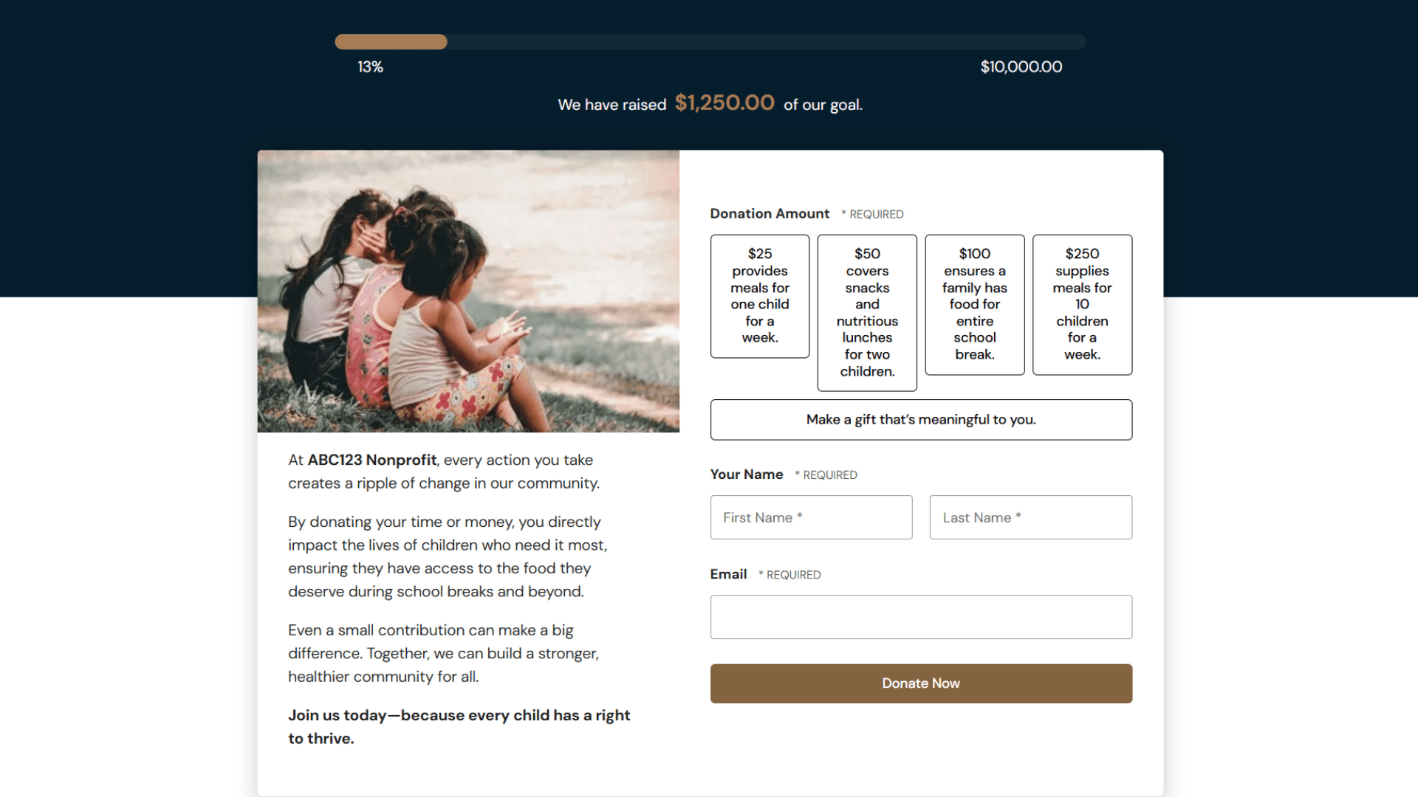Image resolution: width=1418 pixels, height=797 pixels.
Task: Click 'Make a gift that's meaningful to you'
Action: coord(921,419)
